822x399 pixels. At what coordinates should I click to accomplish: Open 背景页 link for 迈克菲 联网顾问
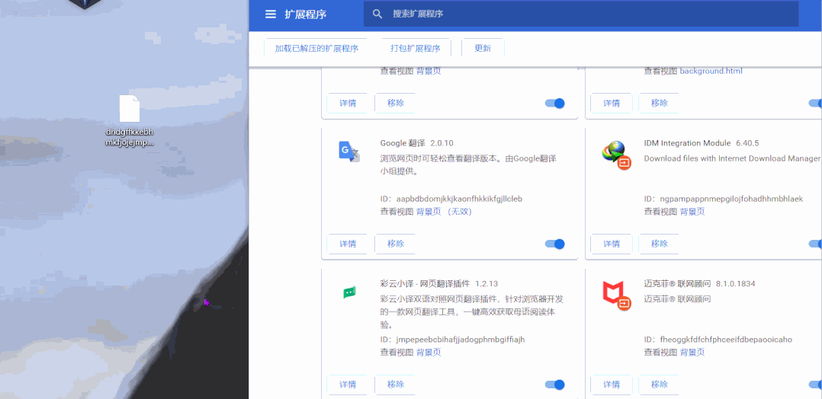coord(692,353)
